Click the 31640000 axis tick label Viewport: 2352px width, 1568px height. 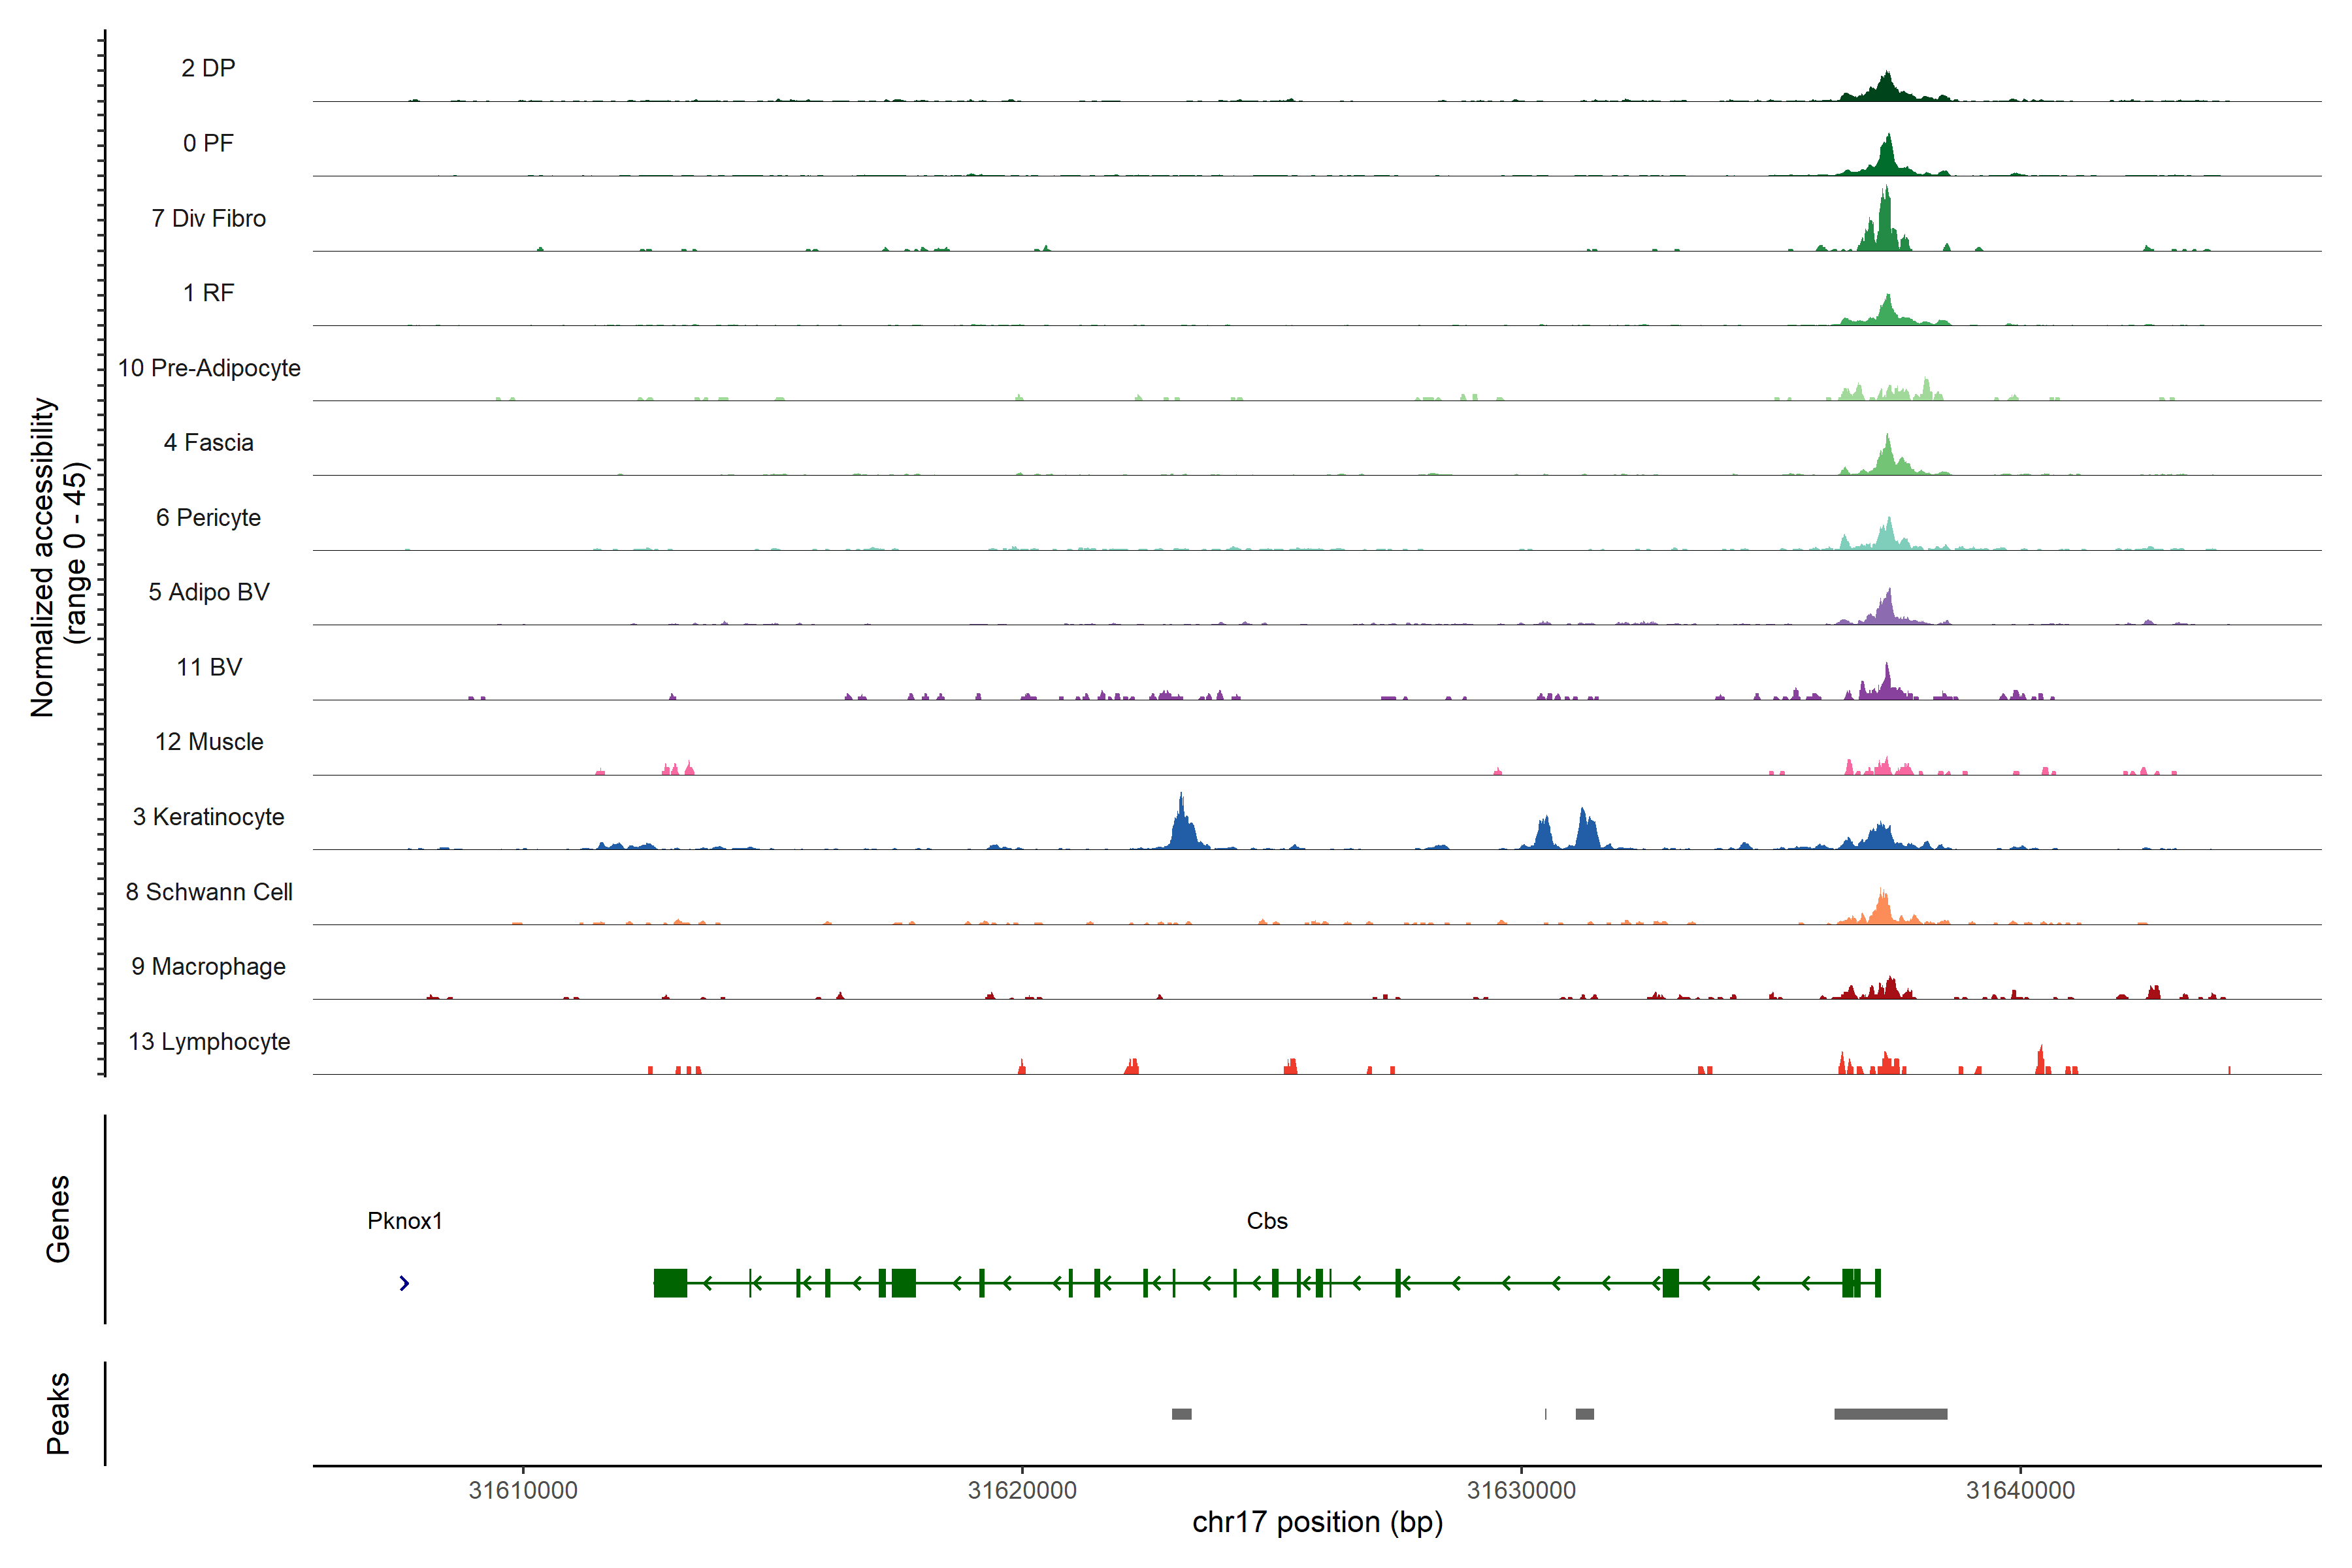(2020, 1490)
